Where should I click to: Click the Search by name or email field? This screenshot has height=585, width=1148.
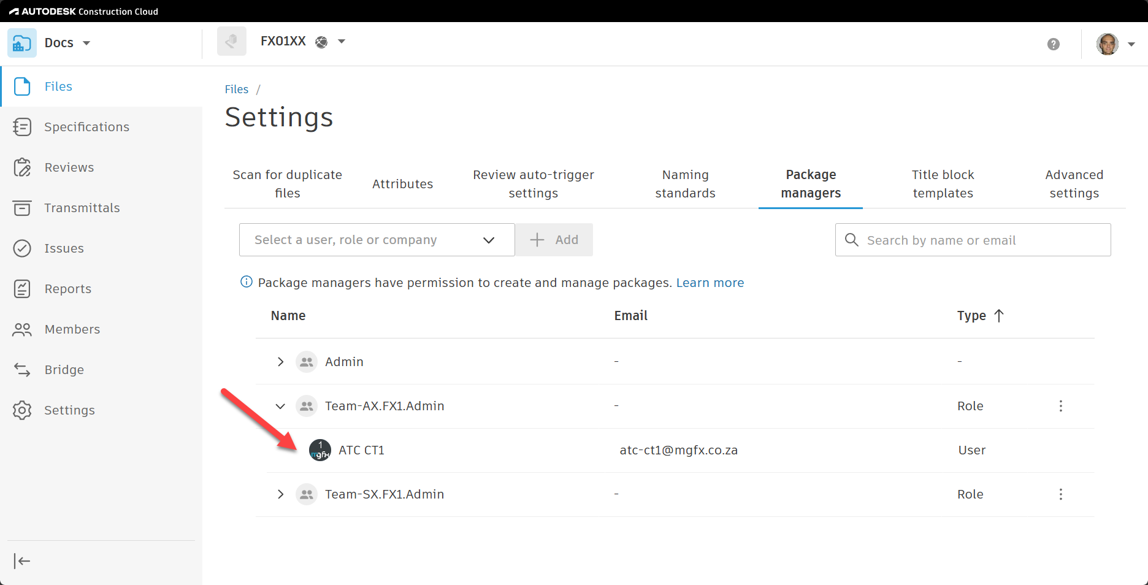click(973, 240)
